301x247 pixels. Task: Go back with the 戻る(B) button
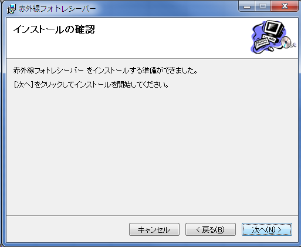pyautogui.click(x=211, y=229)
